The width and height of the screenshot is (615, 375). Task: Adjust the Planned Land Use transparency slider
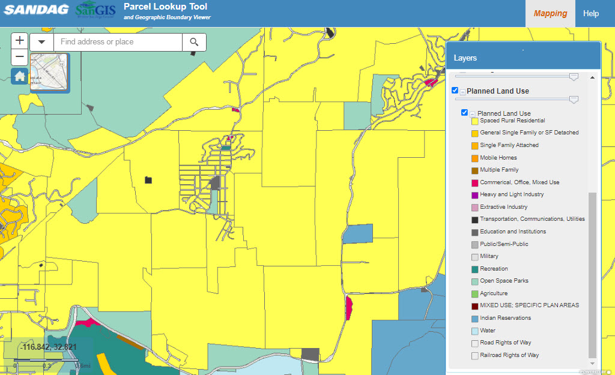[x=574, y=100]
